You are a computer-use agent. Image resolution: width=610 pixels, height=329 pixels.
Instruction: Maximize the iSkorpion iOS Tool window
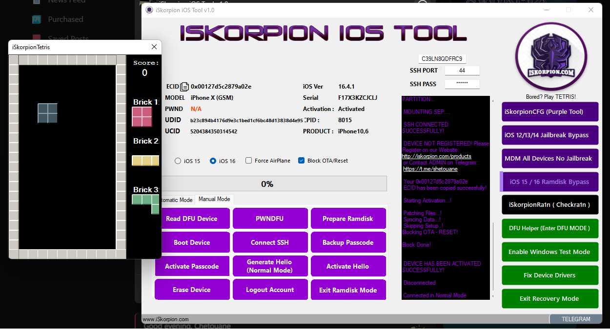pos(569,10)
